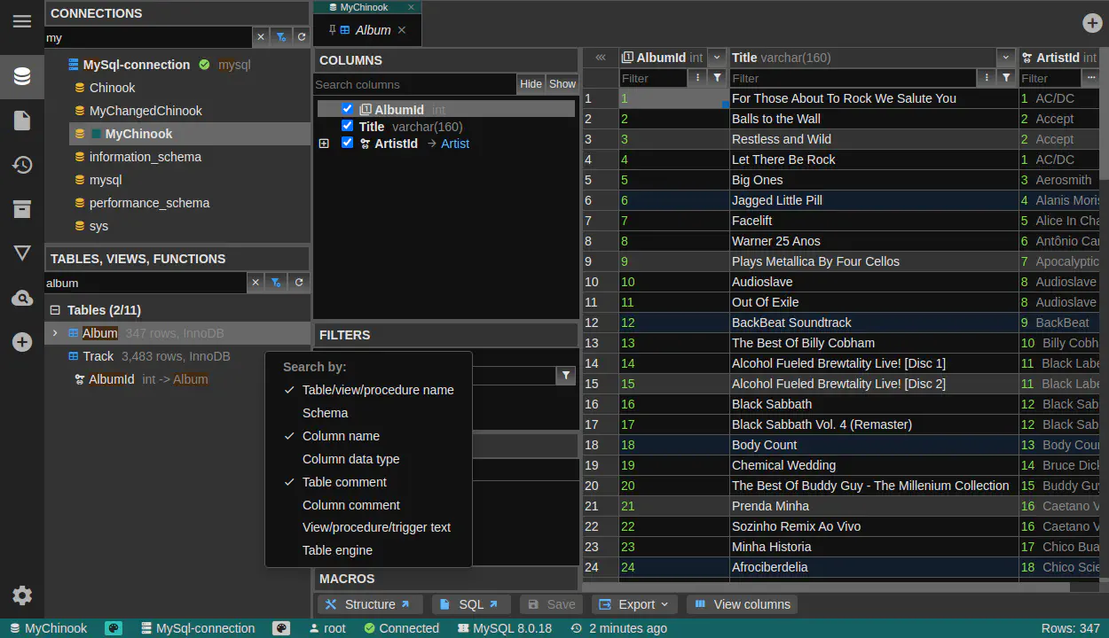1109x638 pixels.
Task: Collapse the Tables (2/11) group
Action: pos(55,310)
